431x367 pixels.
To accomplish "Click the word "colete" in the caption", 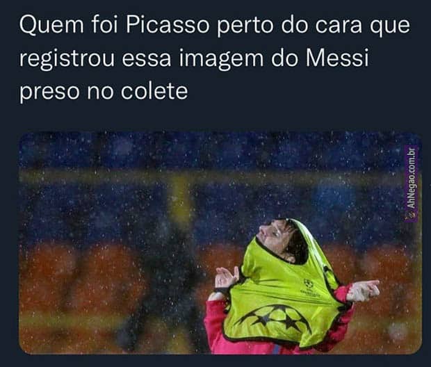I will pyautogui.click(x=154, y=91).
